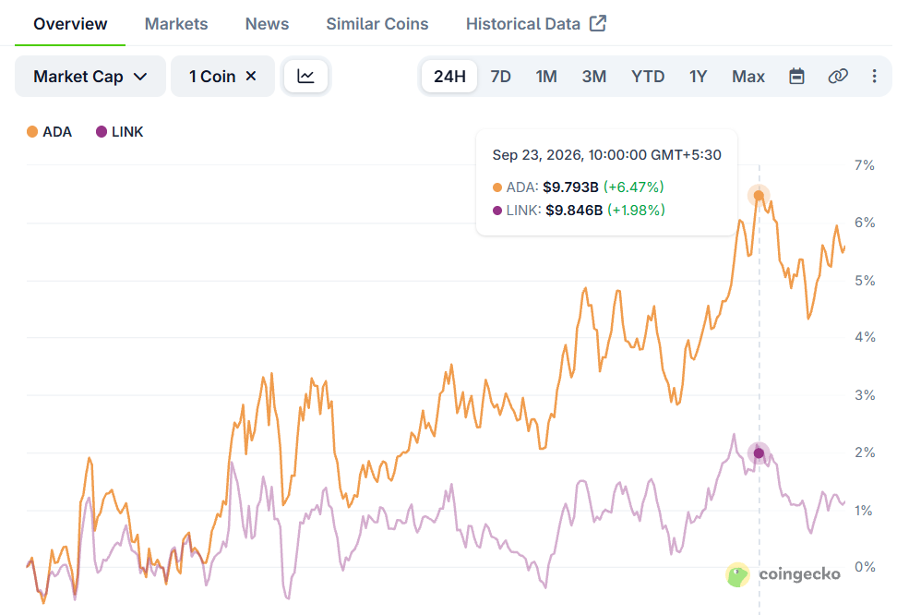Select the 3M time range

click(x=593, y=76)
